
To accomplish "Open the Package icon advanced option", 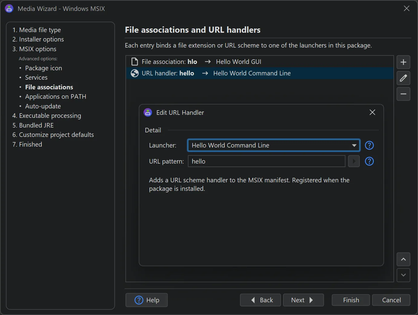I will (43, 68).
